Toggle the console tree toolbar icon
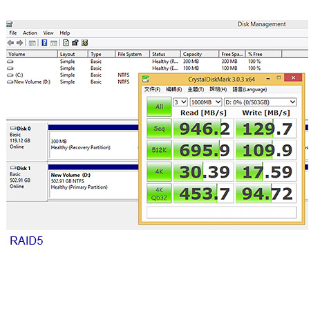The image size is (311, 311). coord(32,43)
